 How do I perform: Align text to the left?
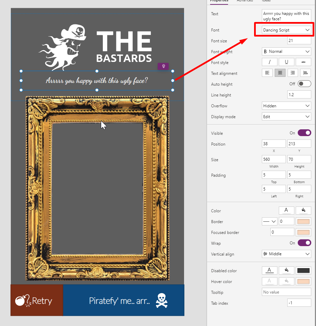(267, 73)
